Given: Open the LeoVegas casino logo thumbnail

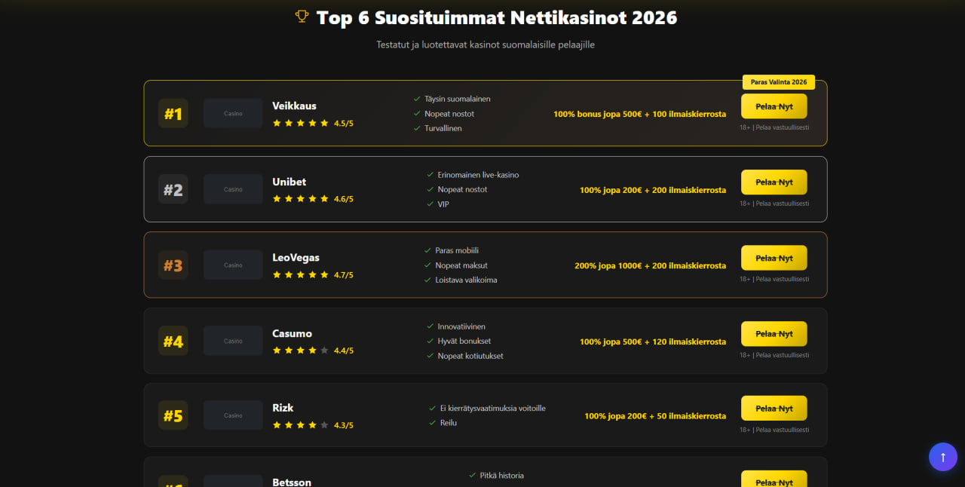Looking at the screenshot, I should pyautogui.click(x=233, y=265).
